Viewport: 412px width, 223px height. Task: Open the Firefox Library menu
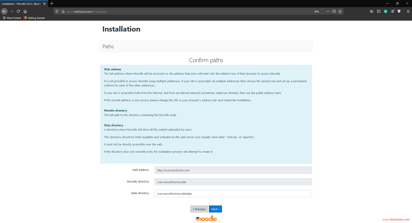pos(372,11)
